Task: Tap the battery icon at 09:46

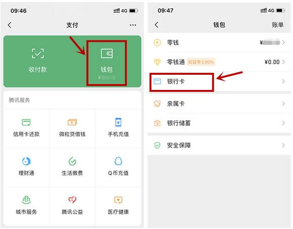Action: click(x=134, y=11)
